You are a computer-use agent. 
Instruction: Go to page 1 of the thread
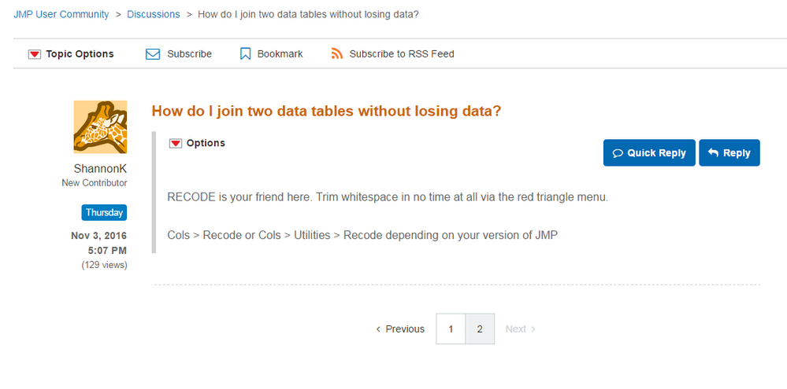tap(451, 329)
